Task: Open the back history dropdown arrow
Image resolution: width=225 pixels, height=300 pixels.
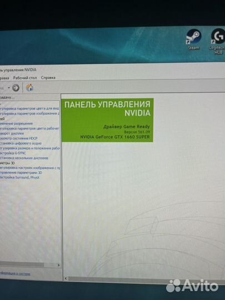Action: click(9, 88)
